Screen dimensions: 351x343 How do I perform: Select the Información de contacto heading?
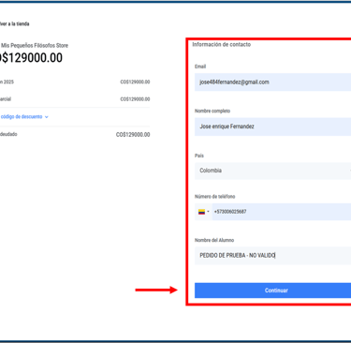[222, 44]
